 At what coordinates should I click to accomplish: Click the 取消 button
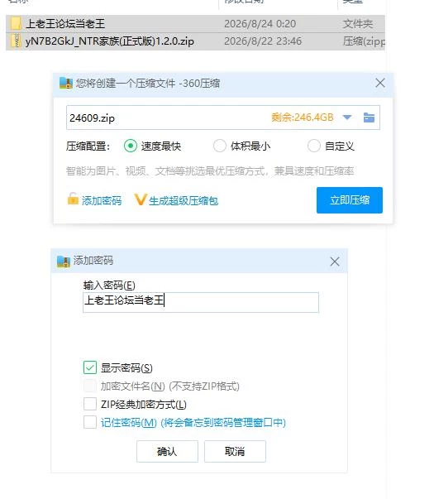tap(235, 451)
